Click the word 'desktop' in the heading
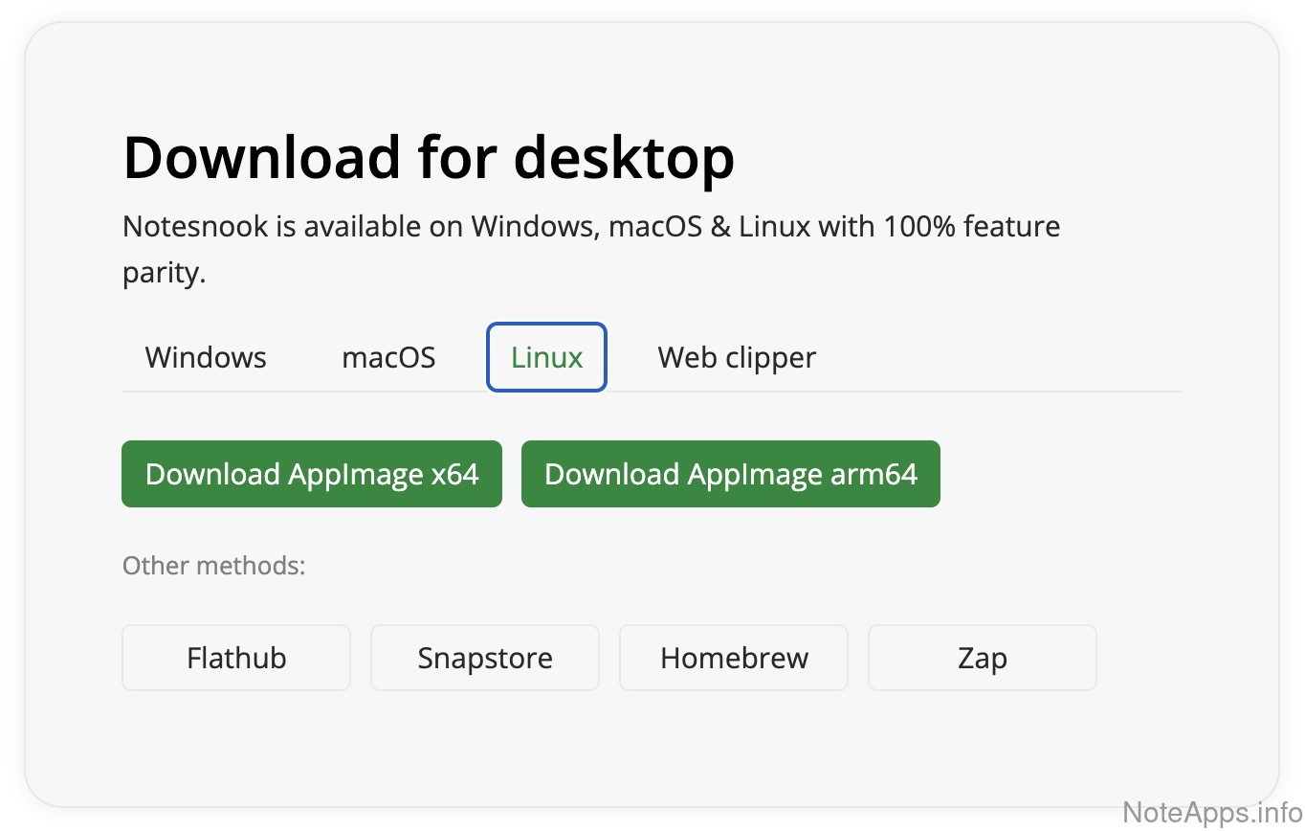Viewport: 1305px width, 831px height. [624, 157]
